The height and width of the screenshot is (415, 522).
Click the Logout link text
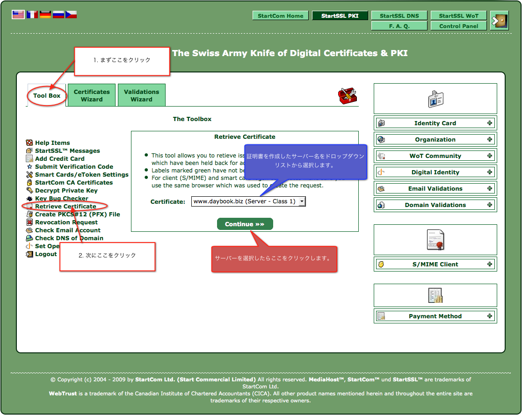[46, 254]
